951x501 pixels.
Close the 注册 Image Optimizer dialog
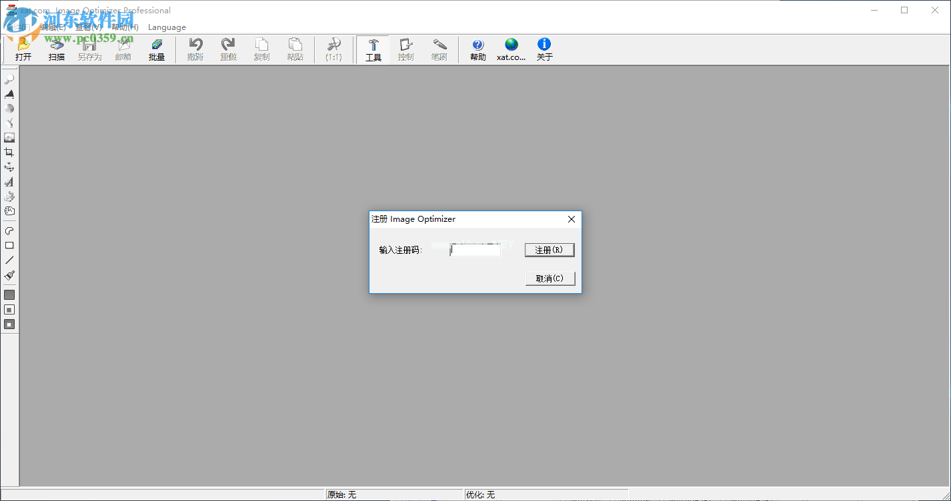point(571,219)
